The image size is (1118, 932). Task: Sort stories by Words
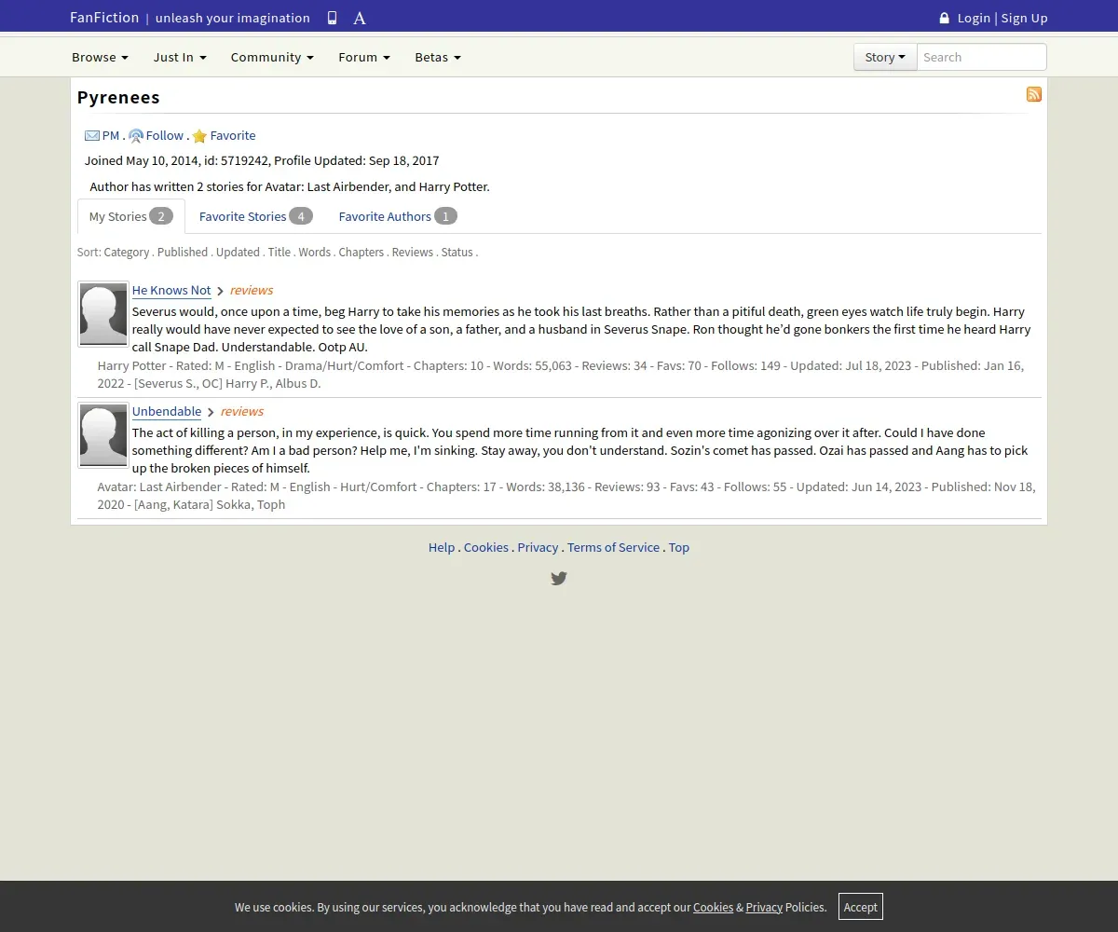point(315,253)
